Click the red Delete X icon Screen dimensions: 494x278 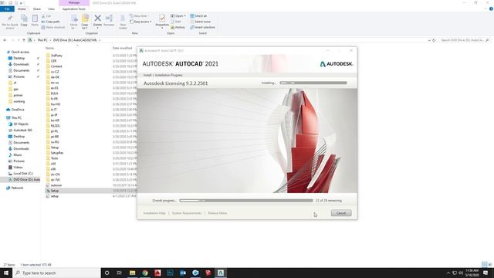pyautogui.click(x=98, y=19)
